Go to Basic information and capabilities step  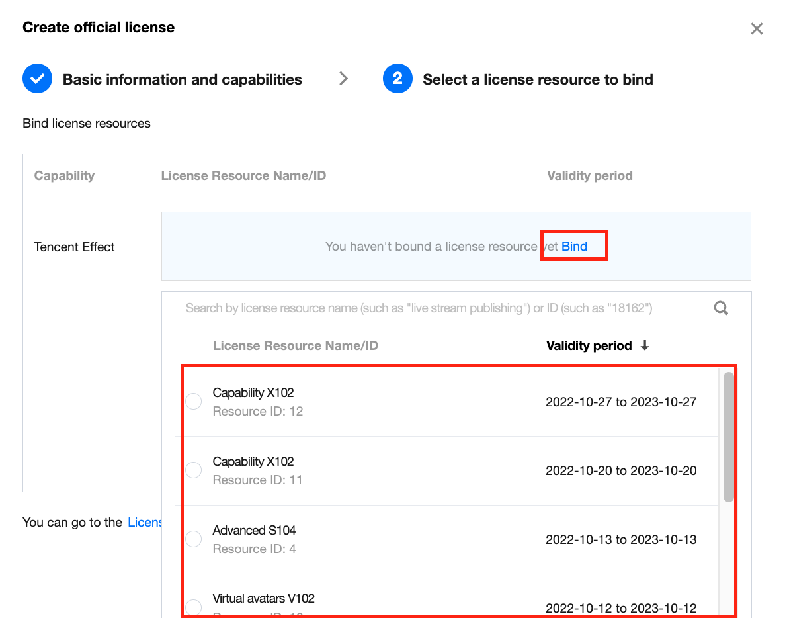tap(182, 79)
